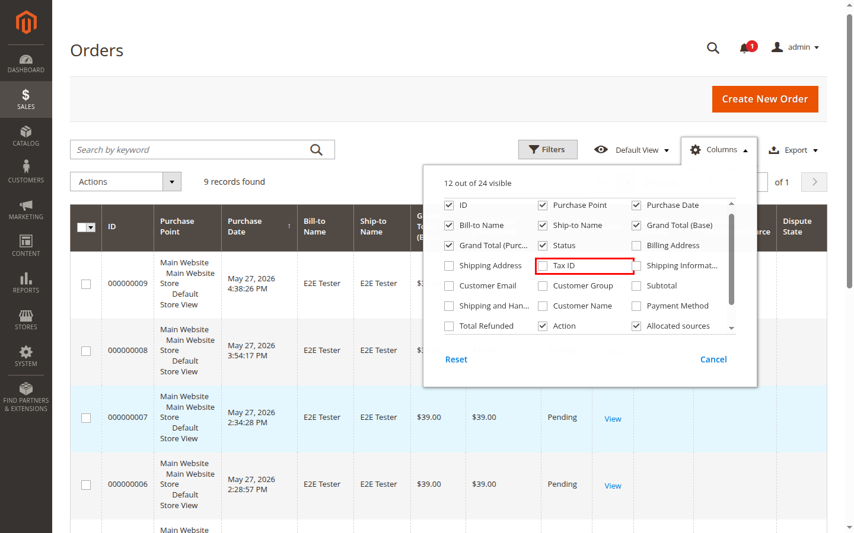Enable the Billing Address column
854x533 pixels.
tap(636, 246)
